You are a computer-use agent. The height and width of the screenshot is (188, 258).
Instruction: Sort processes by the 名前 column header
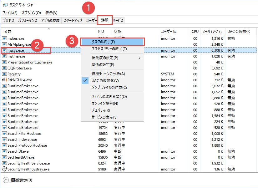8,32
